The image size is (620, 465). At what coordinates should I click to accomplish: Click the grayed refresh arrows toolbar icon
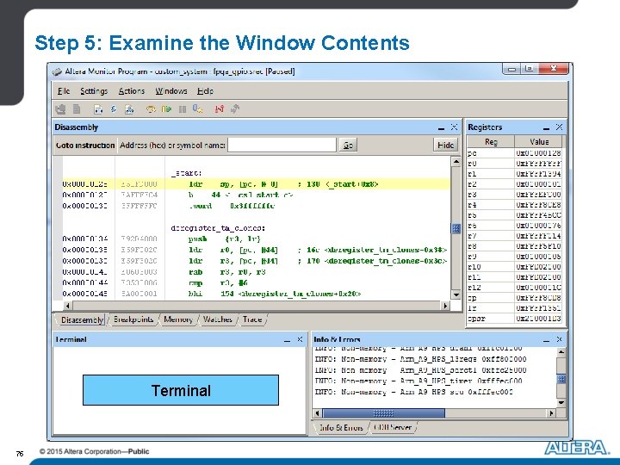click(x=235, y=108)
